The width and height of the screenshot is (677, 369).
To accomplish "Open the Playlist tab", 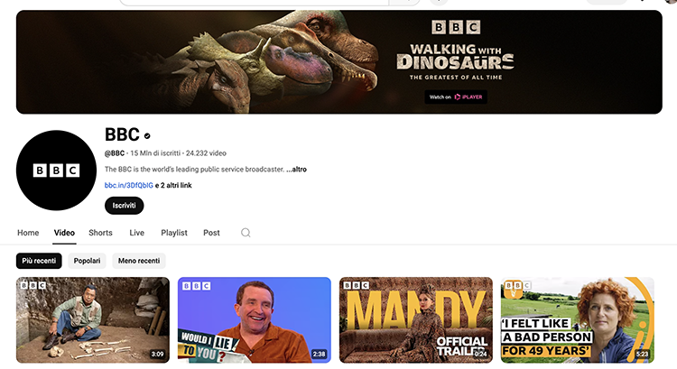I will point(174,233).
